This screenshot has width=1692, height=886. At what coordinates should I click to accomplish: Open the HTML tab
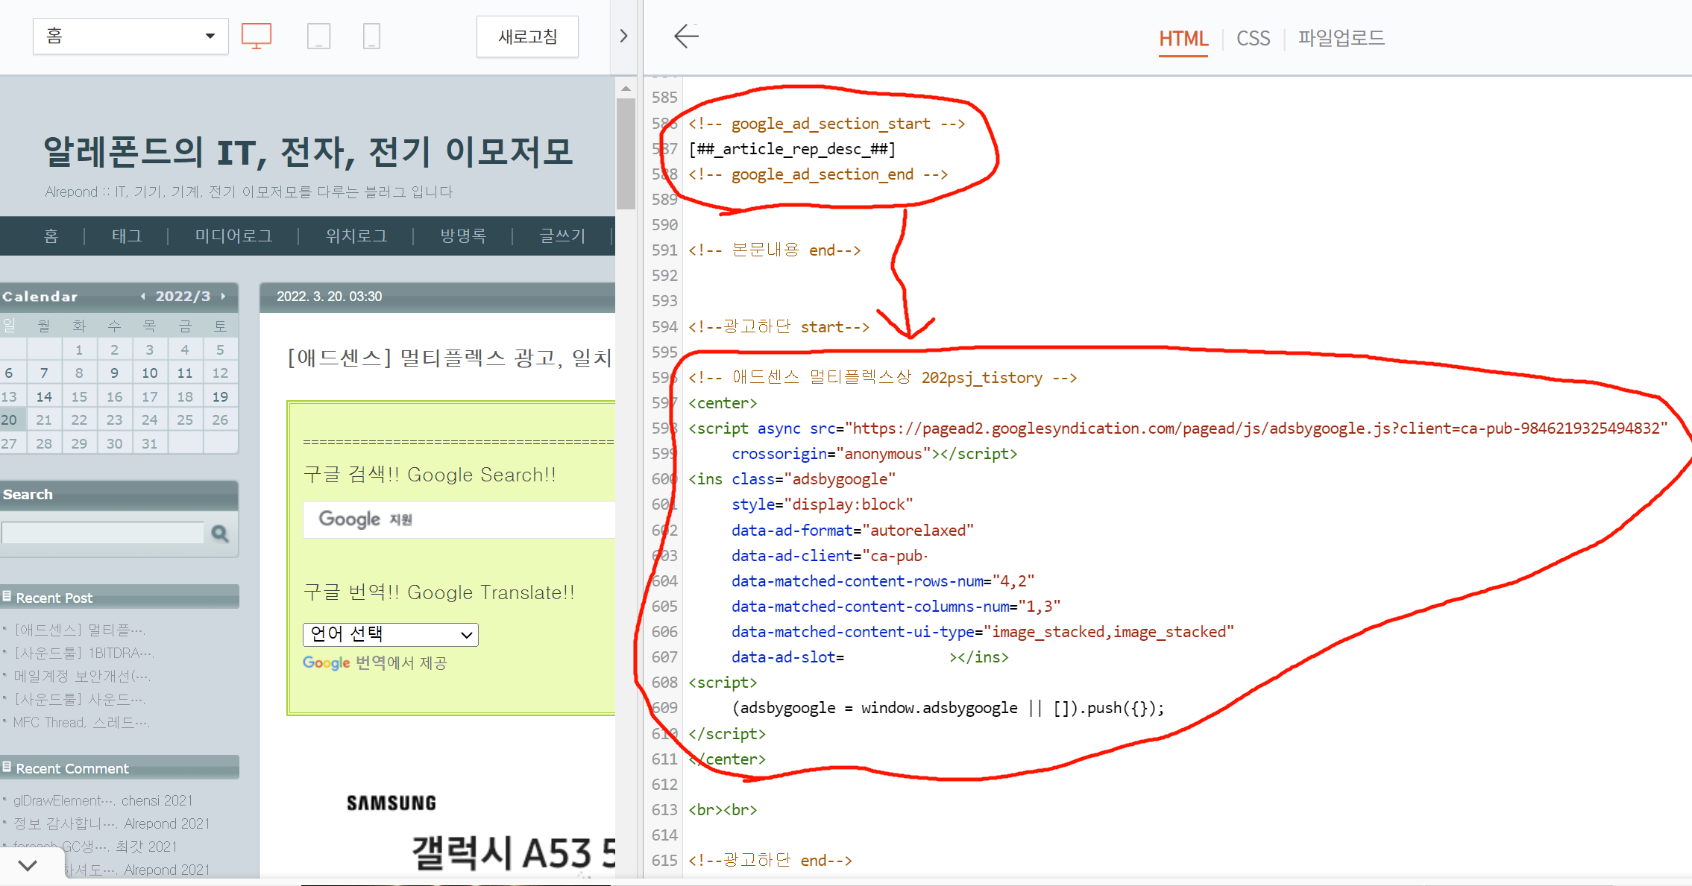coord(1183,38)
